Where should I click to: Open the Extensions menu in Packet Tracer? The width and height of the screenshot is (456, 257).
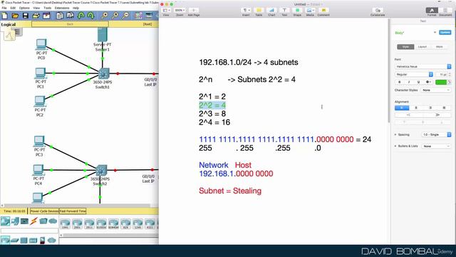click(x=62, y=8)
